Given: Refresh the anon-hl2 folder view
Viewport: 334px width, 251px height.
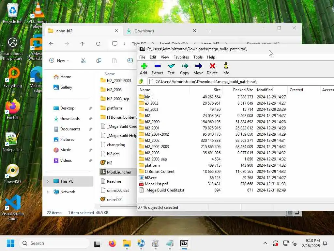Looking at the screenshot, I should pyautogui.click(x=98, y=44).
